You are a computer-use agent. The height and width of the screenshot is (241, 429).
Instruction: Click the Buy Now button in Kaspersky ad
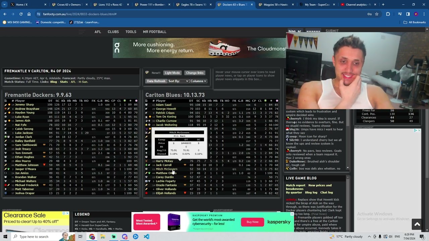click(252, 222)
